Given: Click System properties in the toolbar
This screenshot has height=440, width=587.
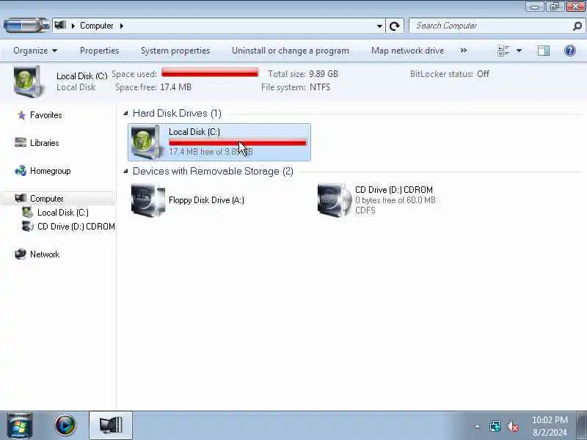Looking at the screenshot, I should click(175, 51).
